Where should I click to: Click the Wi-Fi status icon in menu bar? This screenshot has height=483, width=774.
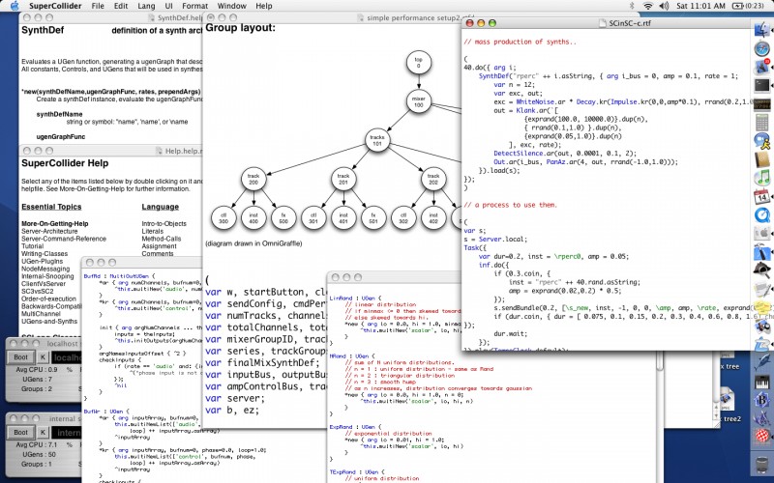point(648,6)
